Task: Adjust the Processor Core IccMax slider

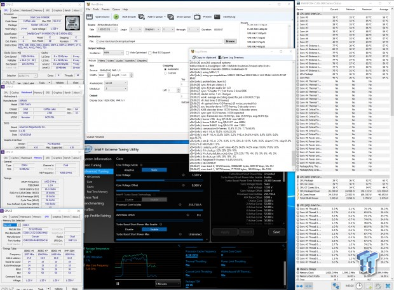Action: pos(160,209)
